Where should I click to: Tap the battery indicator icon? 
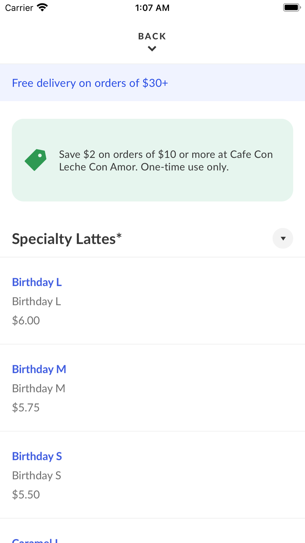click(x=292, y=7)
